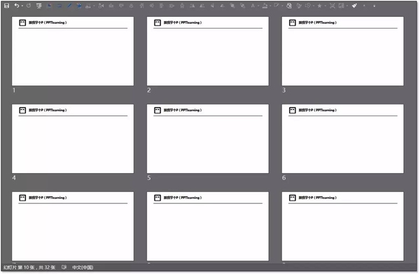Viewport: 420px width, 274px height.
Task: Select slide thumbnail number 6
Action: click(342, 139)
